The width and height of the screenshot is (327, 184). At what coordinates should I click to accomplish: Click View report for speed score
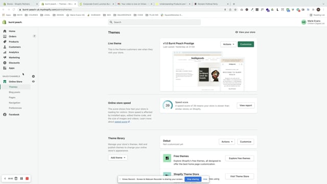pos(246,106)
